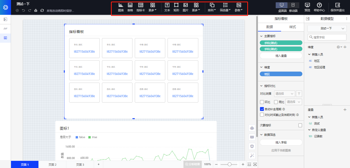Uncheck 自动补全周期 option
The width and height of the screenshot is (350, 168).
tap(262, 109)
